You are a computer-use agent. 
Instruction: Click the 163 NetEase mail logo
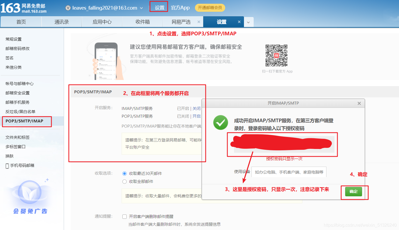click(x=24, y=8)
